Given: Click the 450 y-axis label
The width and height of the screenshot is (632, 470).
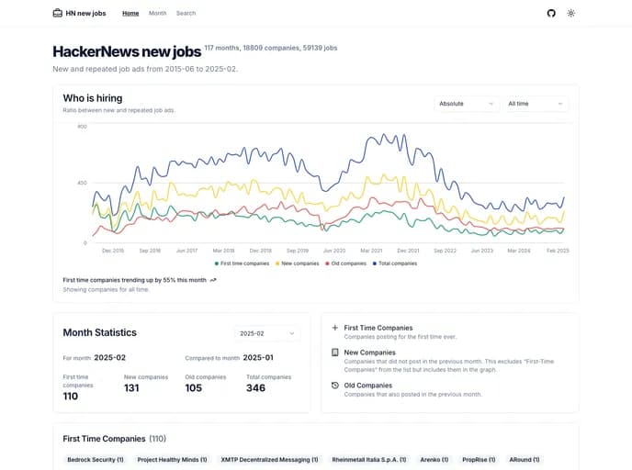Looking at the screenshot, I should pos(83,183).
